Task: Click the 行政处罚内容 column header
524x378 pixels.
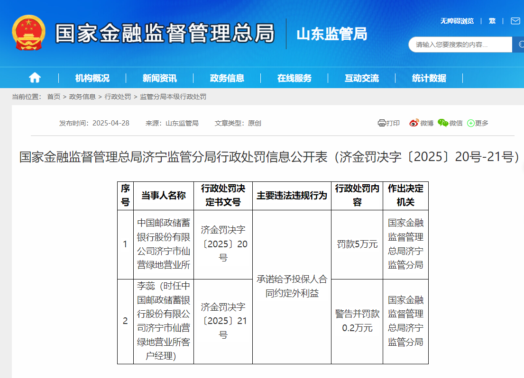Action: coord(357,196)
